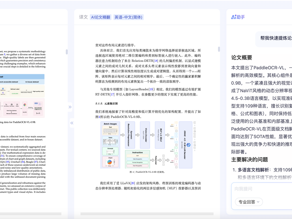Click citation [35] in left page text

[7, 162]
